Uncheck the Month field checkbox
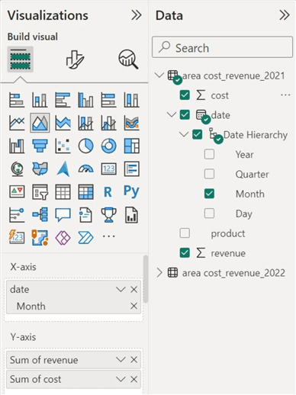This screenshot has width=296, height=395. click(x=209, y=194)
